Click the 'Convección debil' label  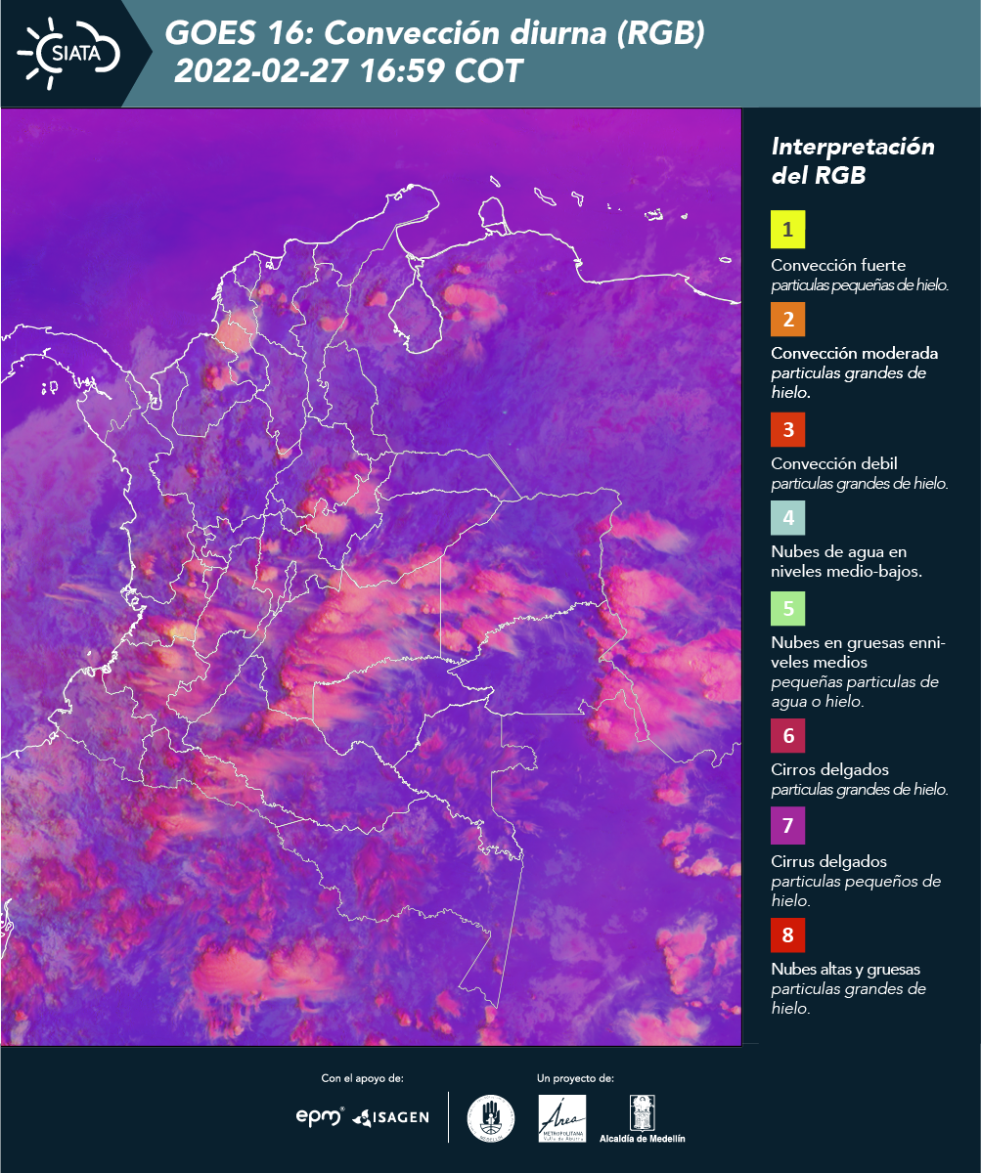pos(834,464)
